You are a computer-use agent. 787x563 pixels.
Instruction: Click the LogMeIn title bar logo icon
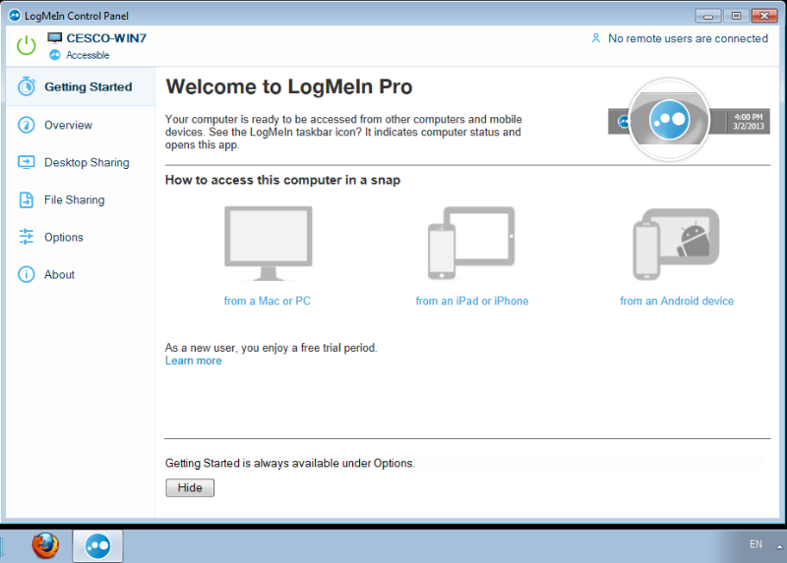(15, 16)
